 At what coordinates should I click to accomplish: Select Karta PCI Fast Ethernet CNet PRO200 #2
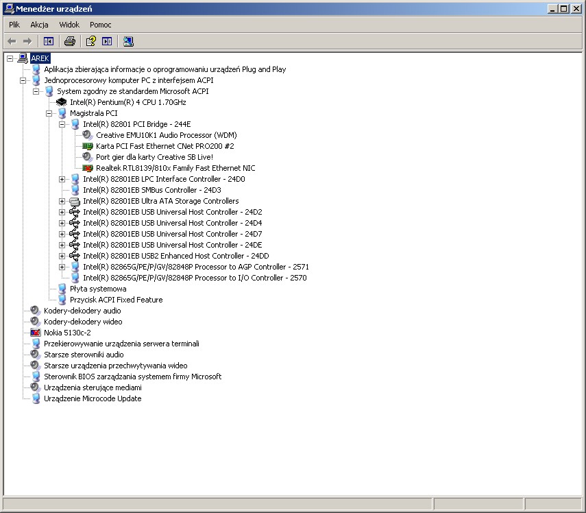(x=164, y=146)
